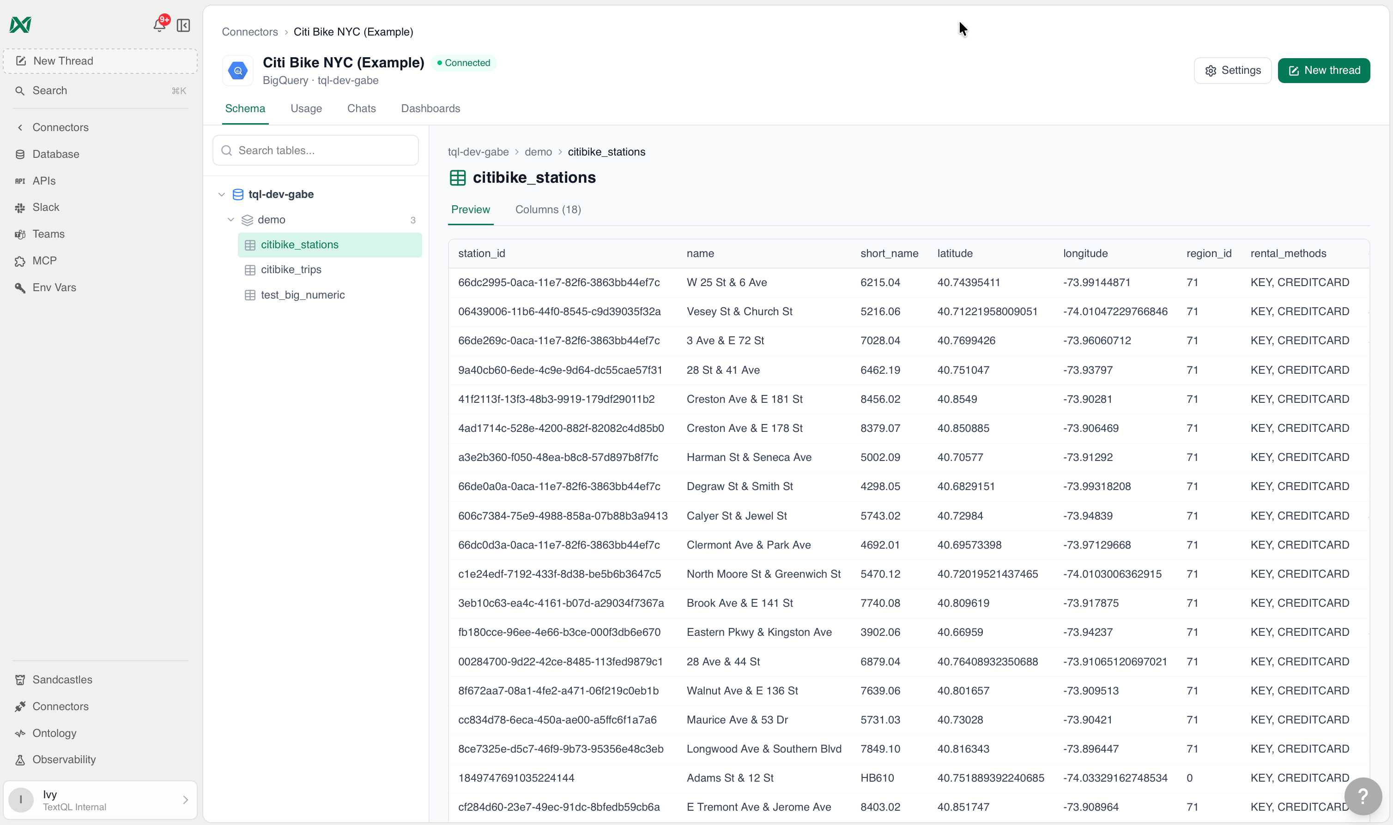Click the short_name column header
Image resolution: width=1393 pixels, height=825 pixels.
click(890, 253)
